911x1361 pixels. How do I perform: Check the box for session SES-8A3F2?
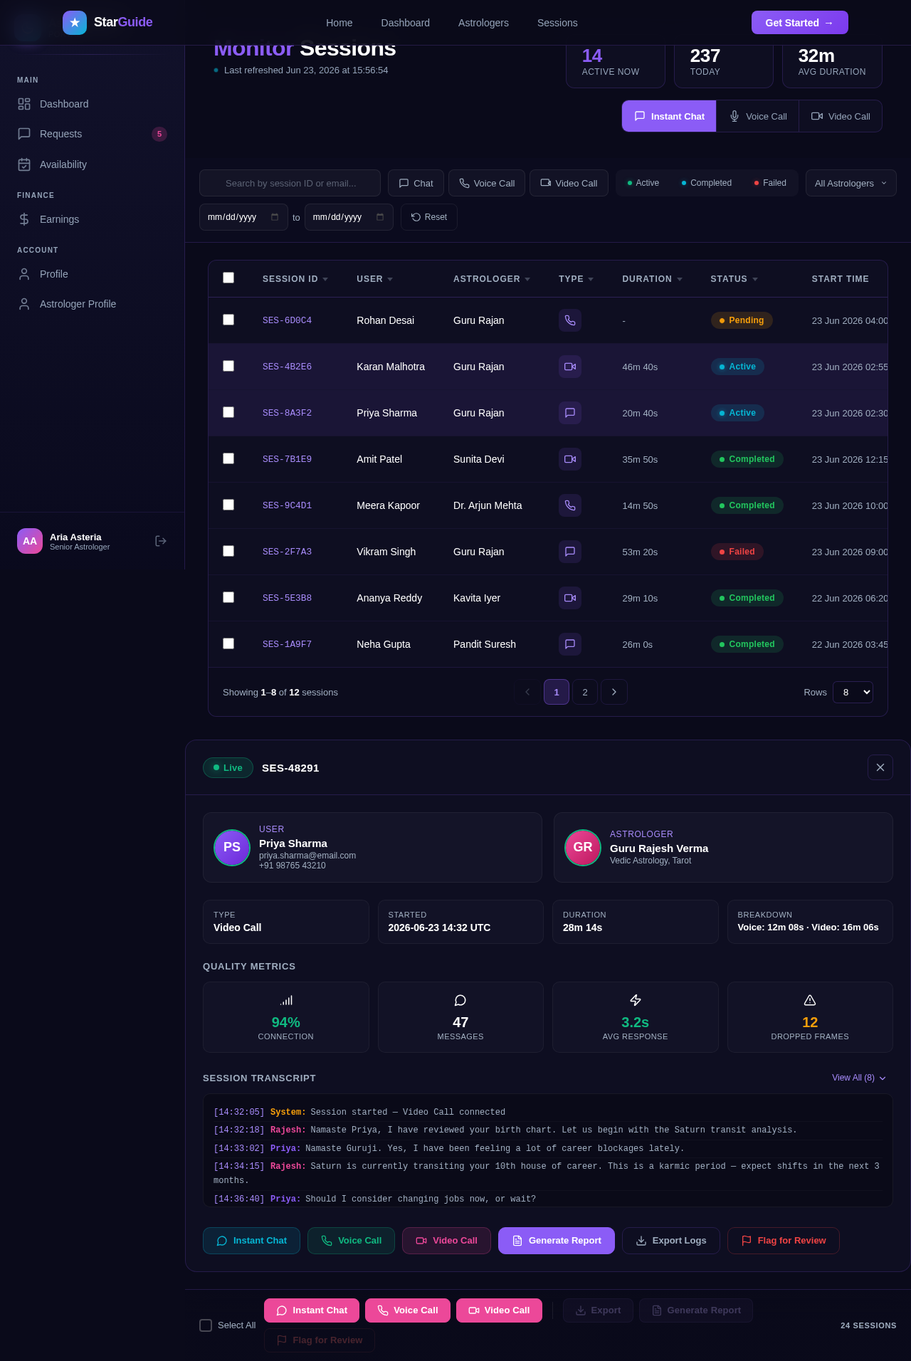pos(228,412)
